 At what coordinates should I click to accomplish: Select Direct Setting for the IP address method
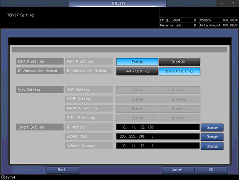coord(179,71)
